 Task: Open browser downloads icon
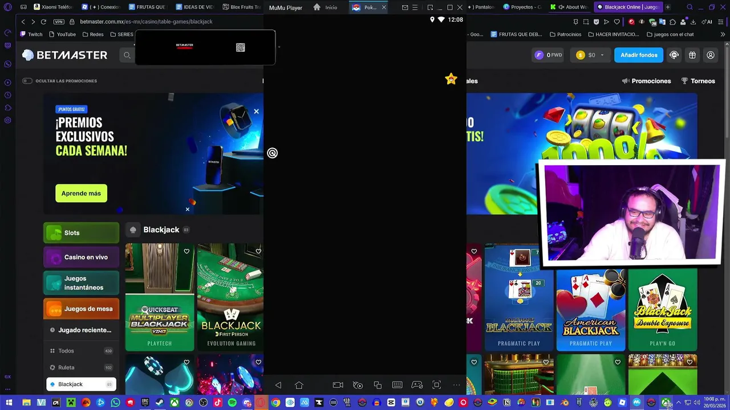694,22
